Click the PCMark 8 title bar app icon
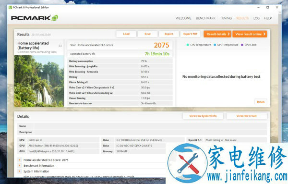 point(10,7)
